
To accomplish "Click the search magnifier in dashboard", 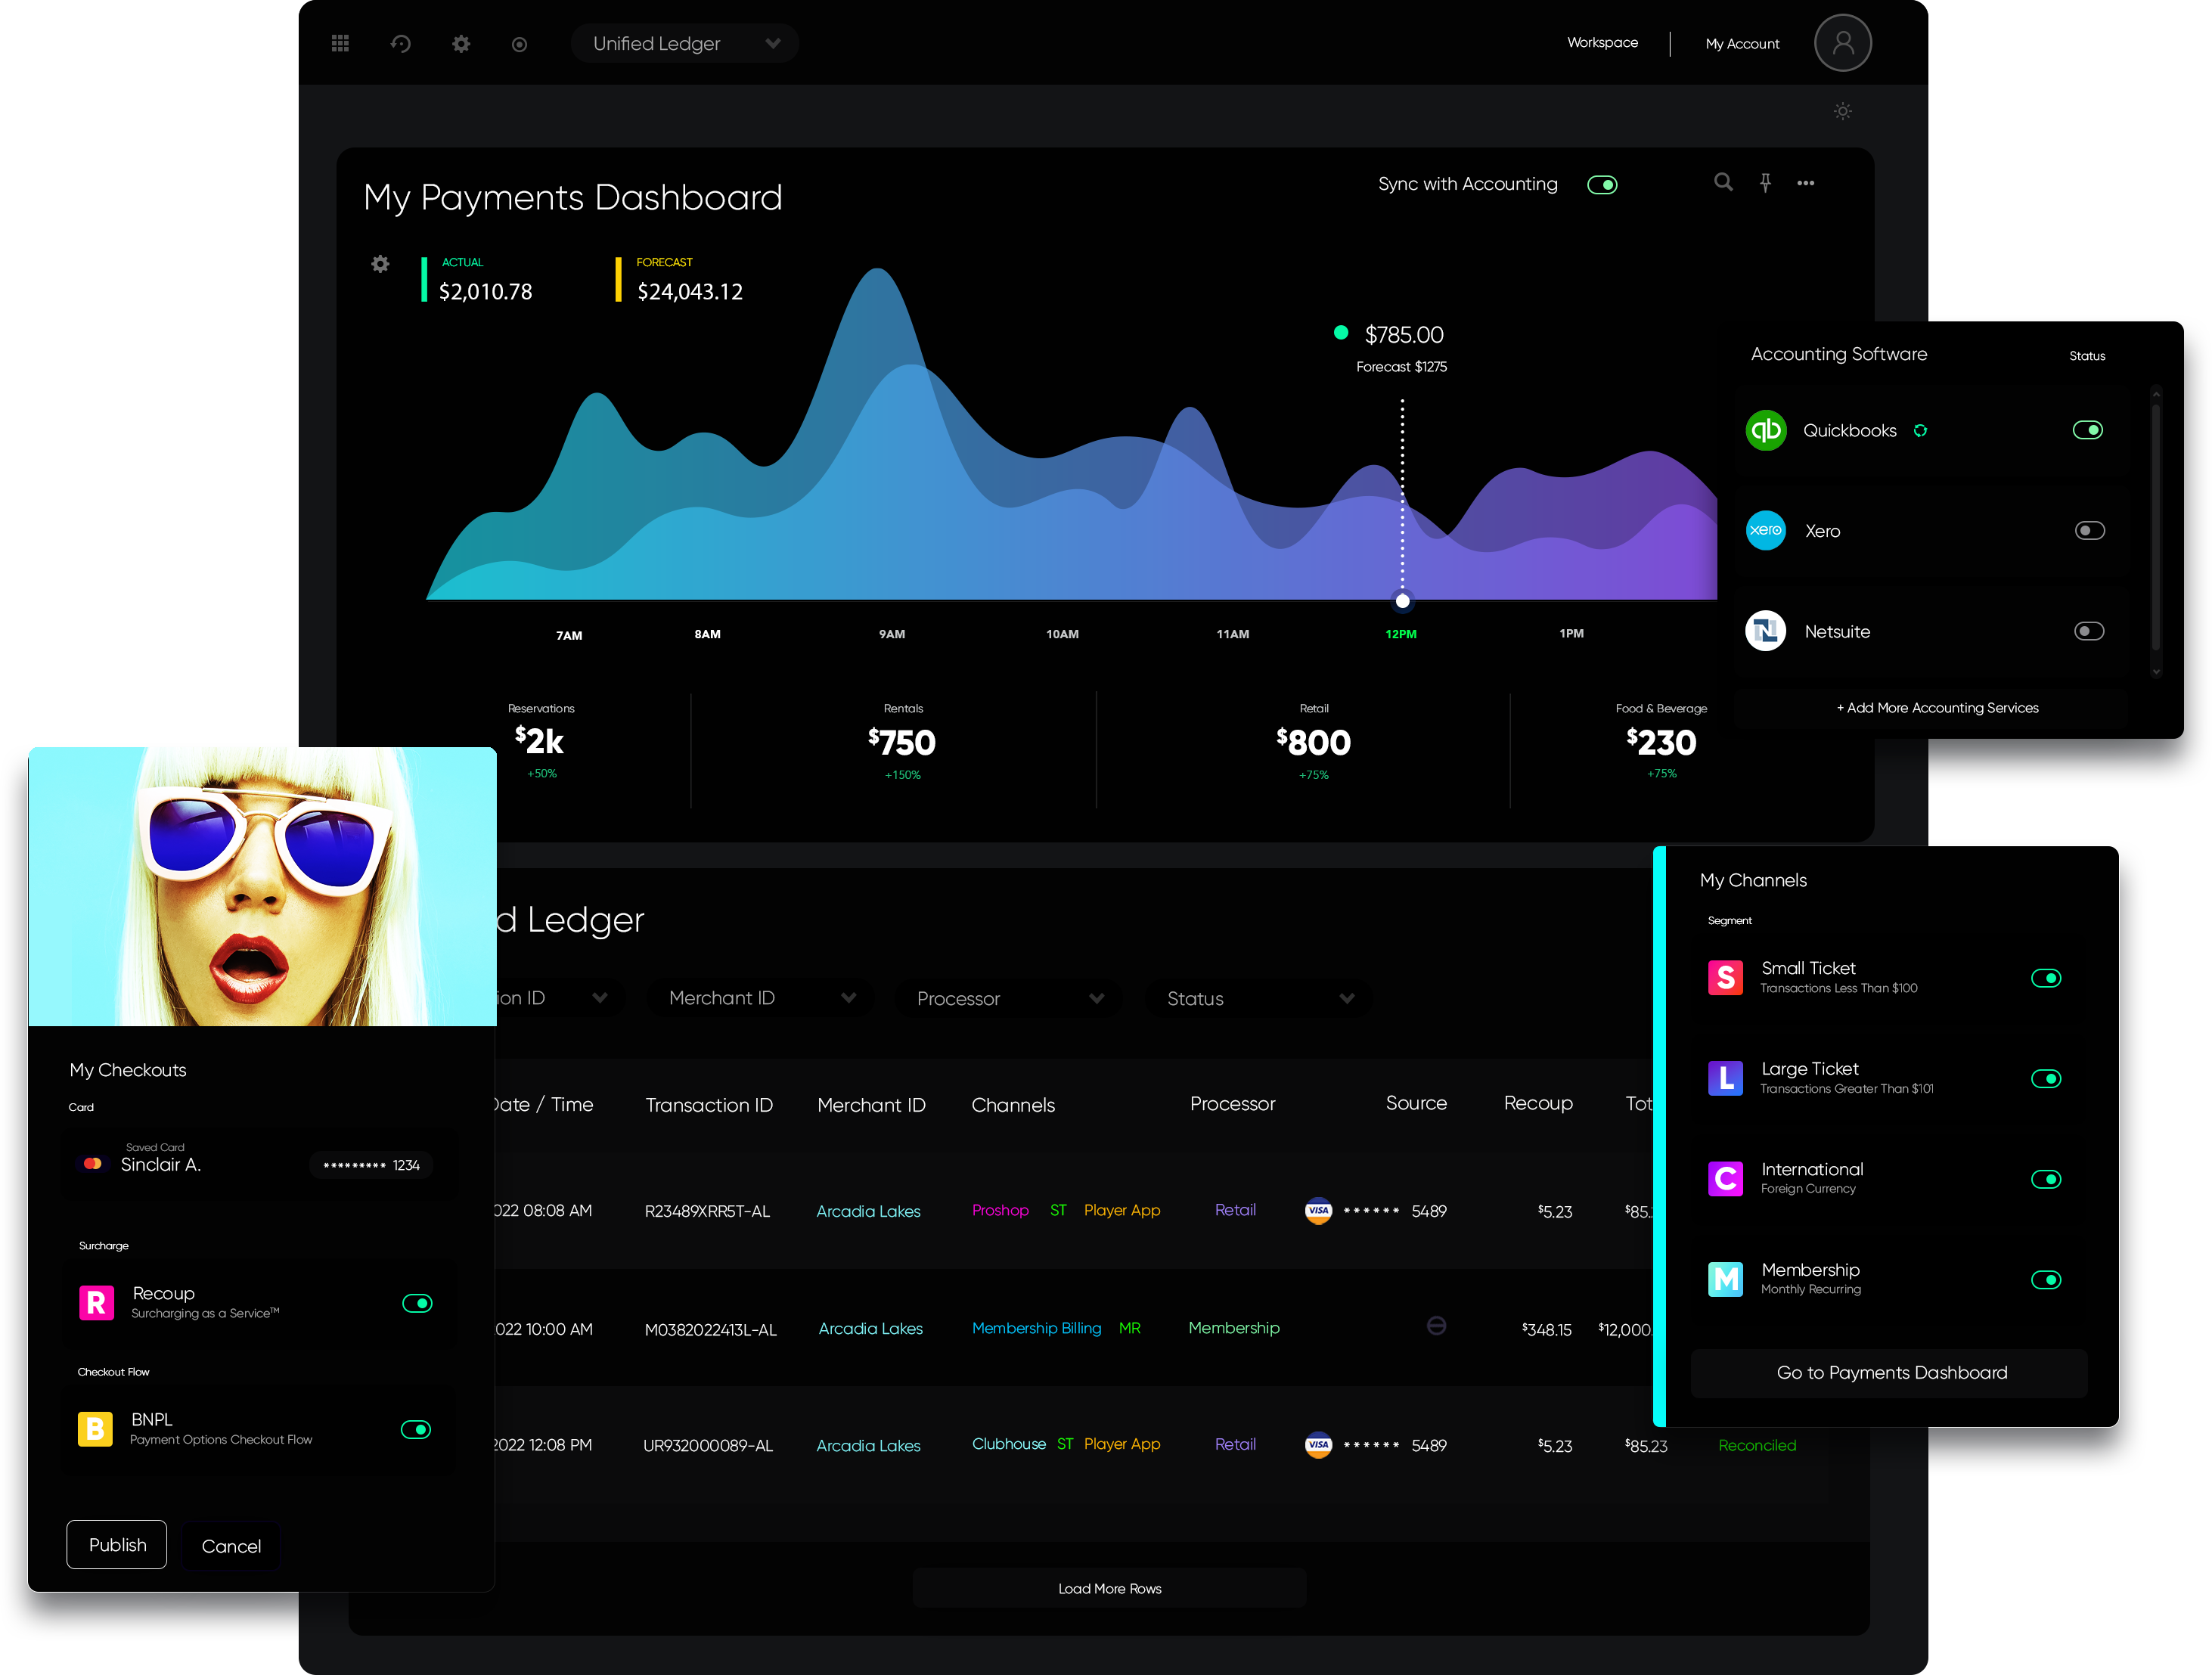I will (1723, 182).
